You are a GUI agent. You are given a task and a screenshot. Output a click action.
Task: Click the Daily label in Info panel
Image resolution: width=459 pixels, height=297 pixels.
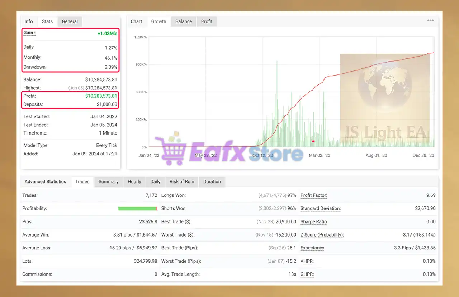pos(29,47)
